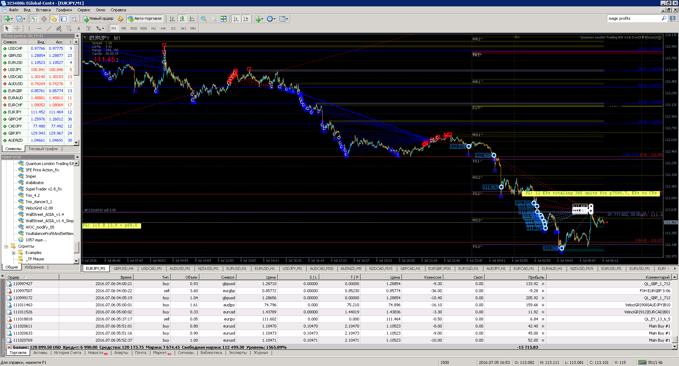Switch to H1 timeframe
679x366 pixels.
click(153, 28)
